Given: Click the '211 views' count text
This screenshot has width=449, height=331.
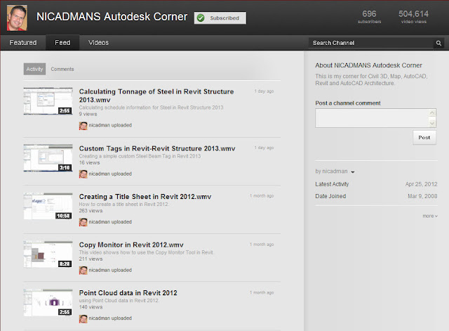Looking at the screenshot, I should pyautogui.click(x=91, y=259).
